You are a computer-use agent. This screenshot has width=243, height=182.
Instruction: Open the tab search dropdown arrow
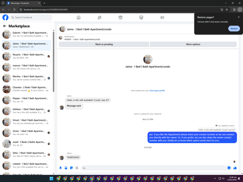click(x=3, y=3)
